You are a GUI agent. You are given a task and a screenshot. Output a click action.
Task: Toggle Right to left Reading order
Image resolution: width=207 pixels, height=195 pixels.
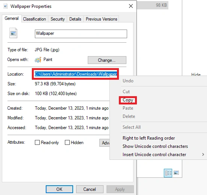coord(148,138)
